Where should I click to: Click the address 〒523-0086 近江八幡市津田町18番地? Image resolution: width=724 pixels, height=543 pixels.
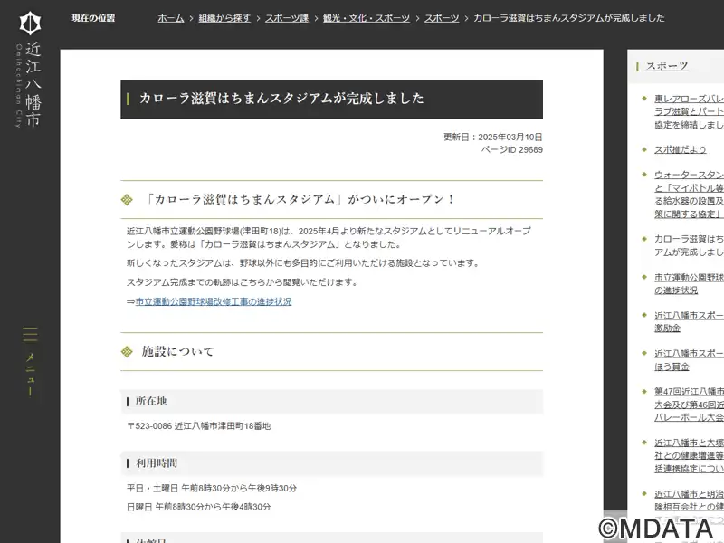pos(199,426)
